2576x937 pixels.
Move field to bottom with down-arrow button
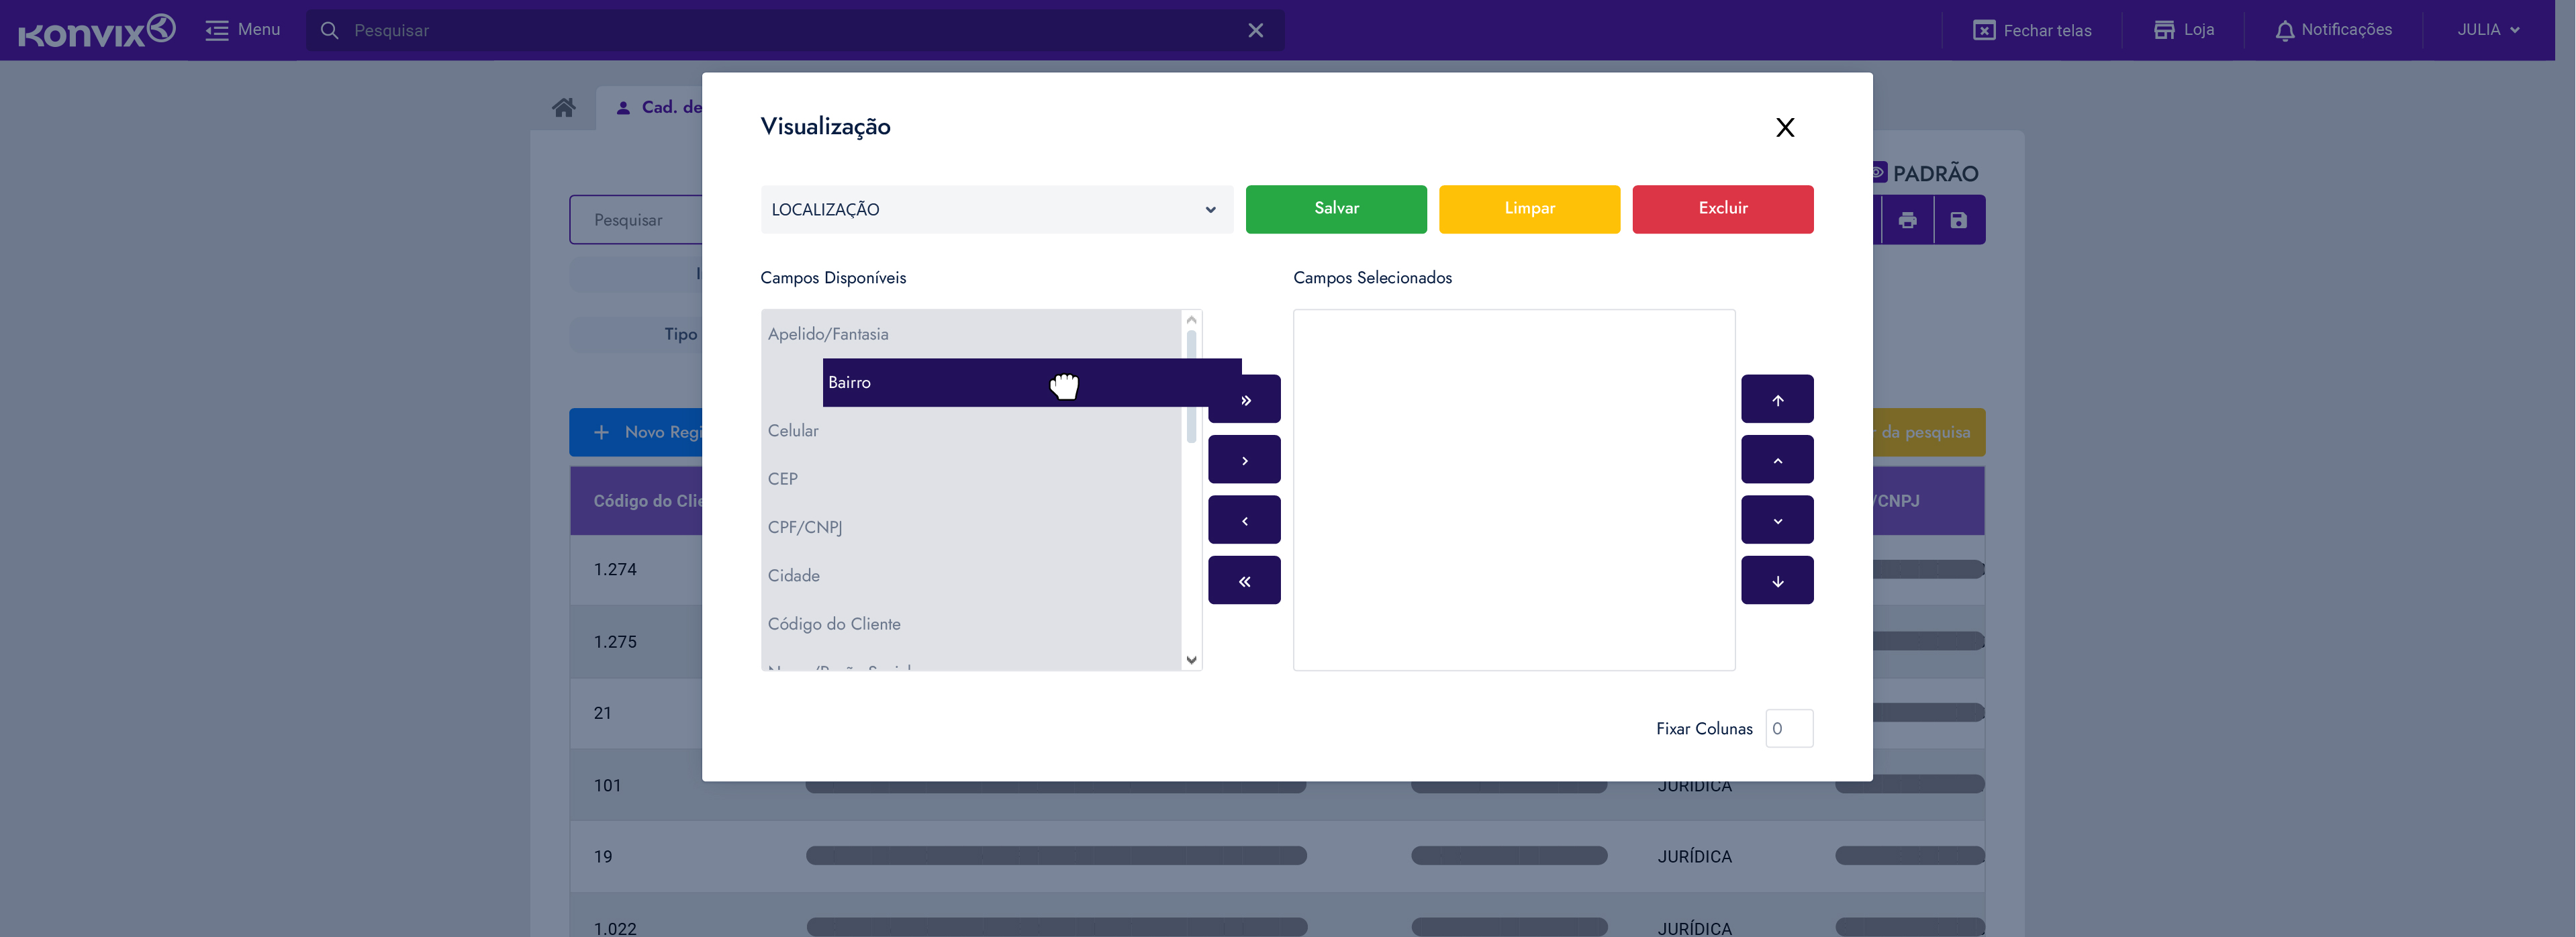1777,581
